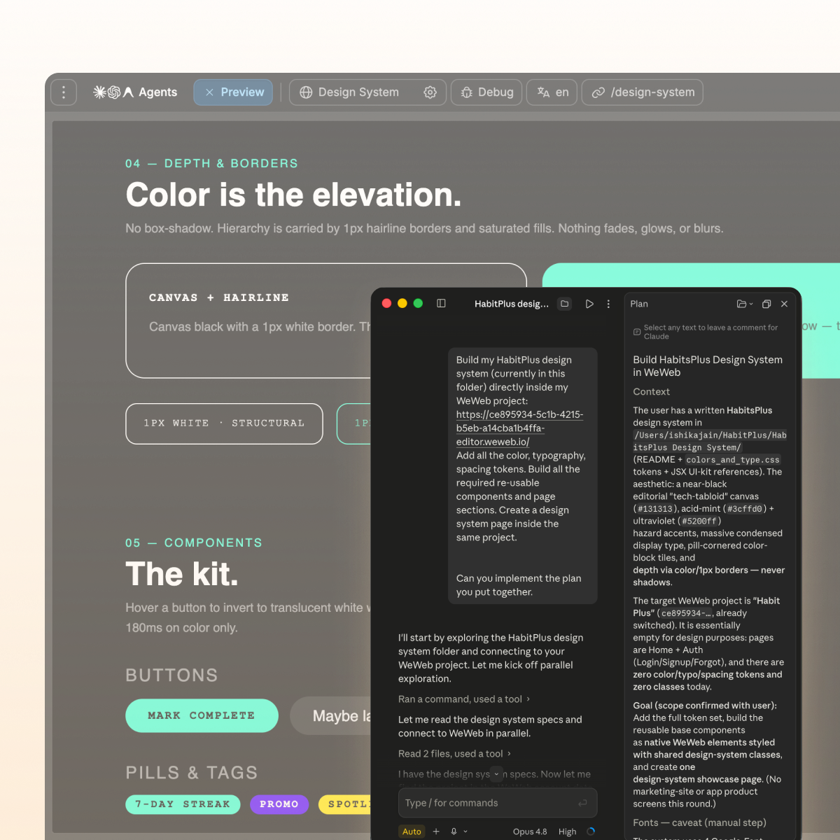The width and height of the screenshot is (840, 840).
Task: Change the High effort setting
Action: [568, 832]
